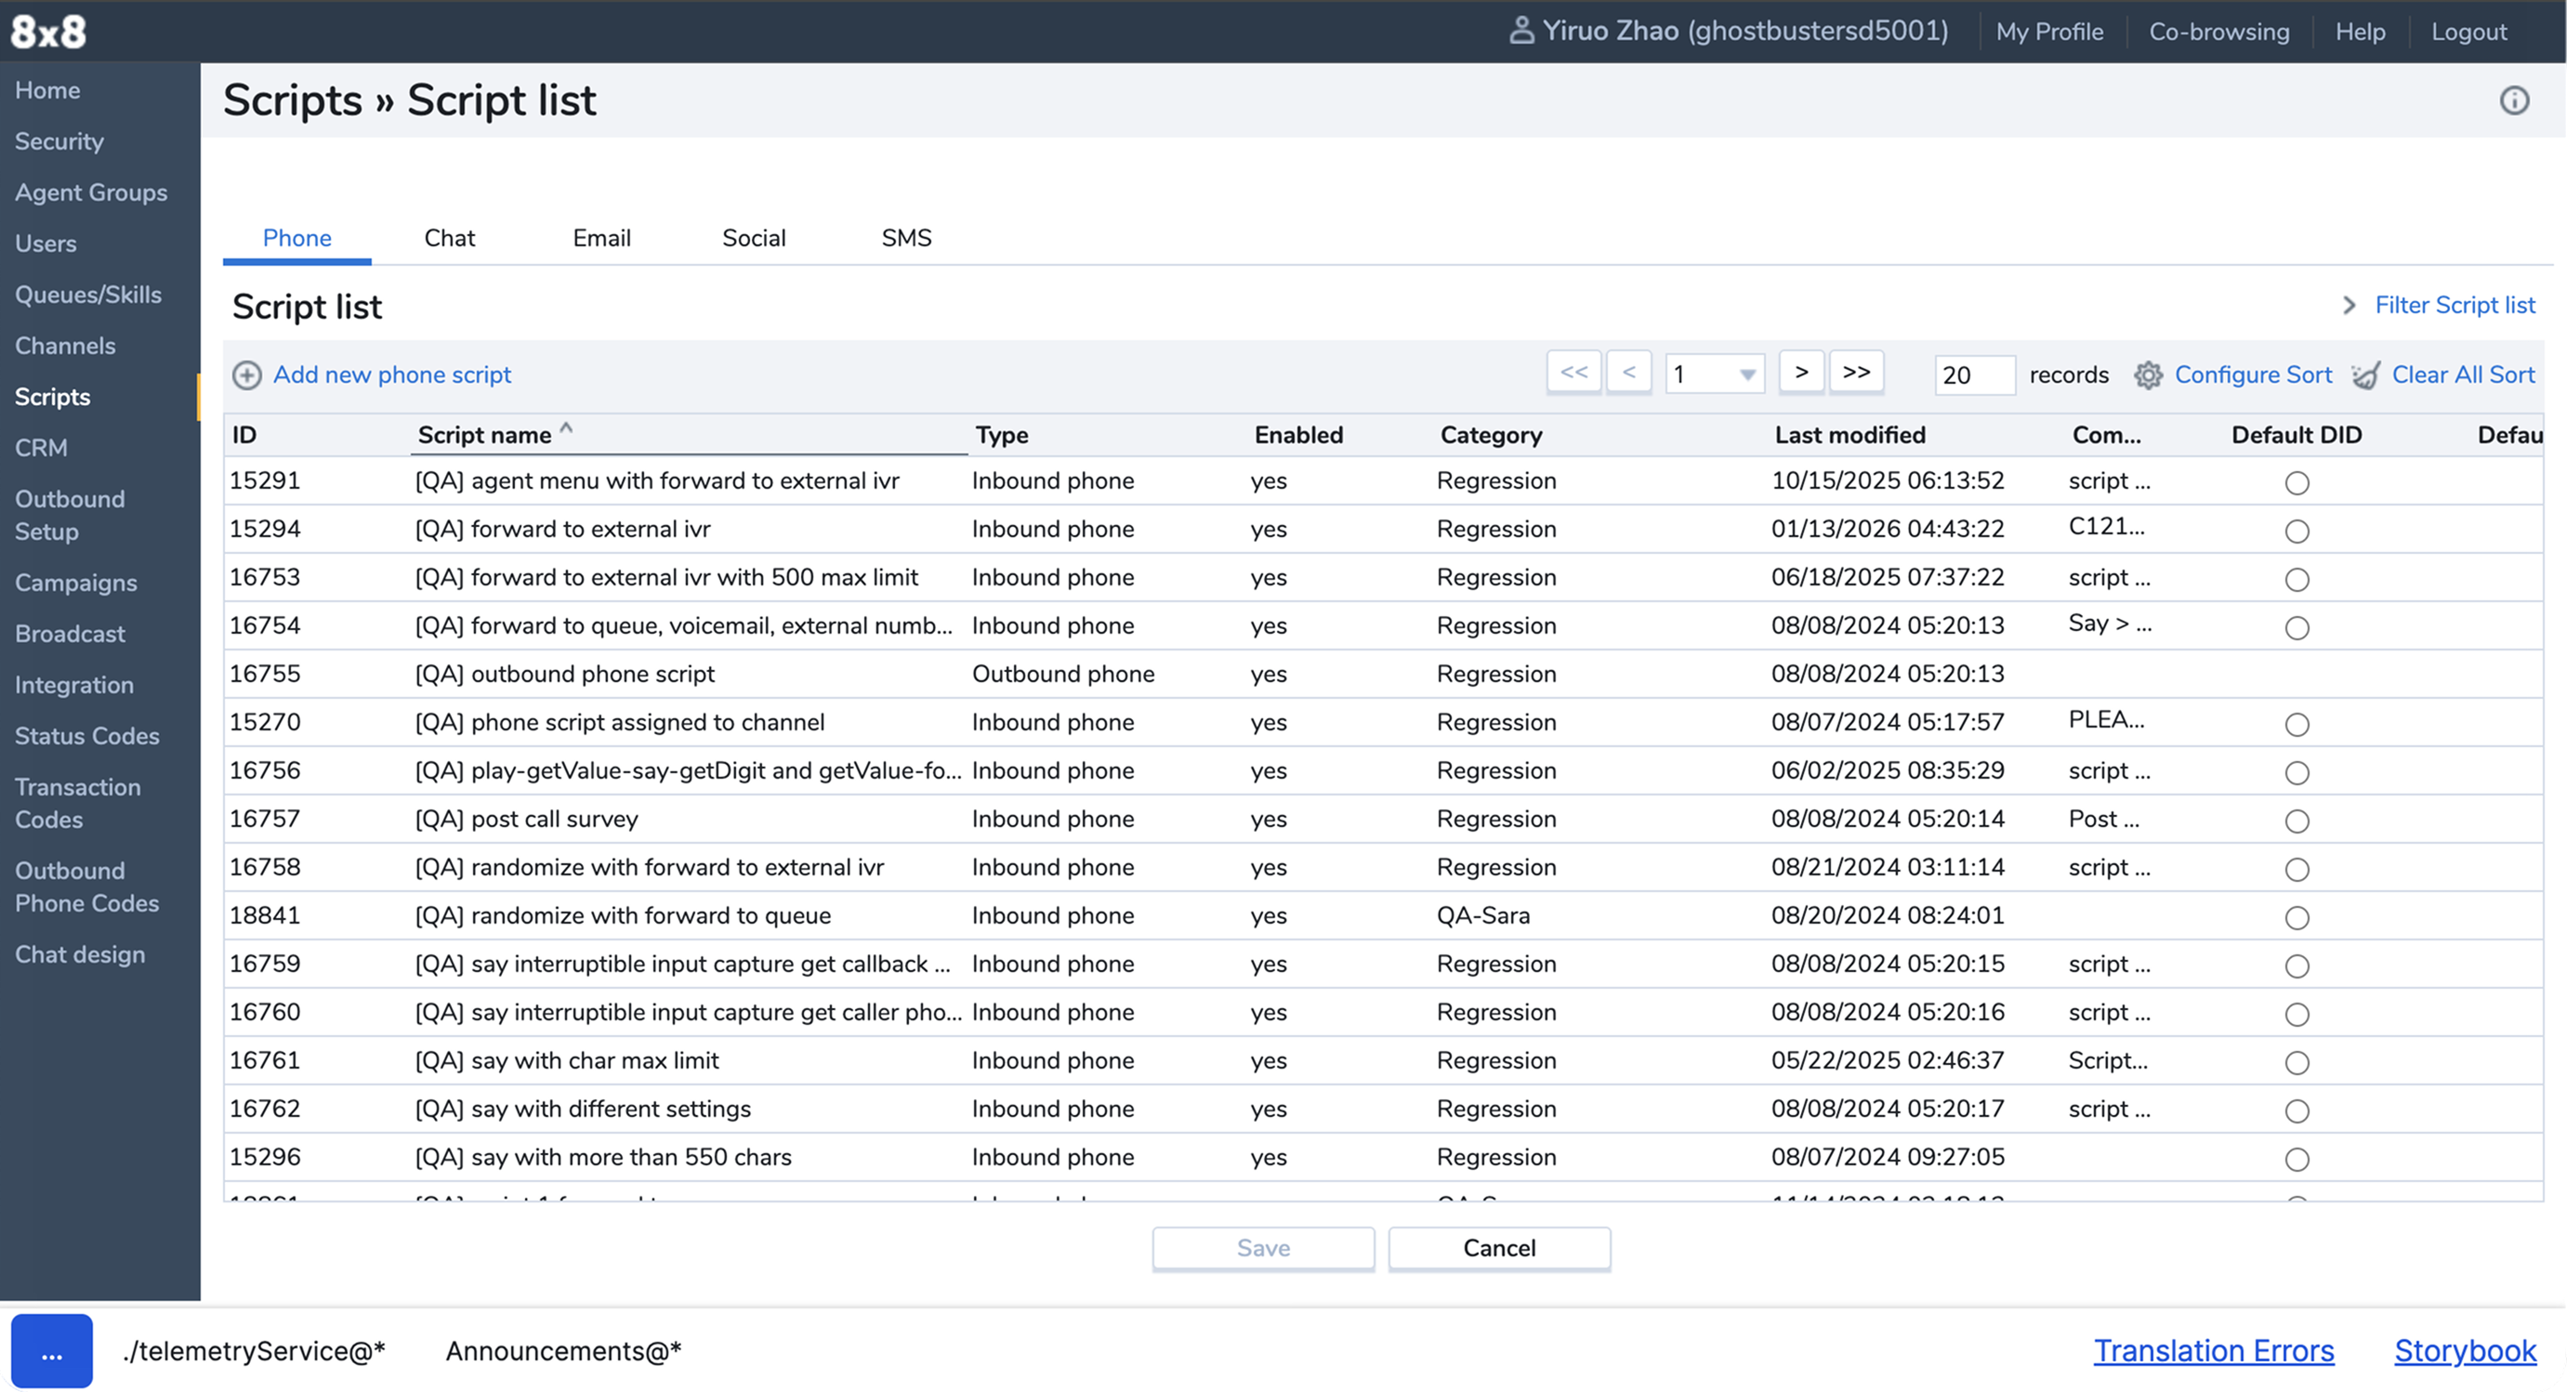Click the plus icon for new phone script
The width and height of the screenshot is (2567, 1392).
click(x=247, y=375)
